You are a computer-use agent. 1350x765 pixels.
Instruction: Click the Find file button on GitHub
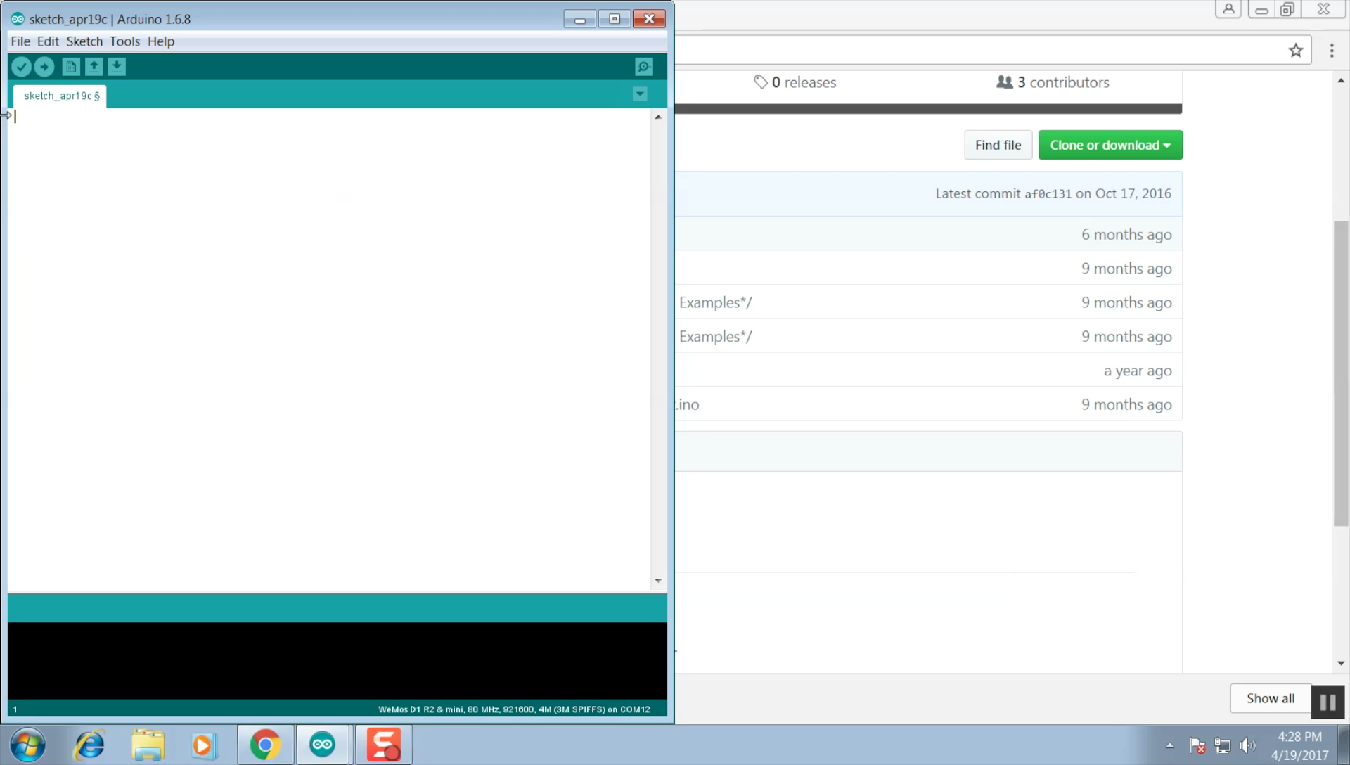(x=998, y=145)
